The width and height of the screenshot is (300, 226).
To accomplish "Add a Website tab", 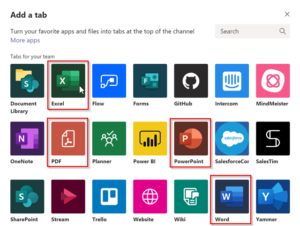I will (150, 196).
